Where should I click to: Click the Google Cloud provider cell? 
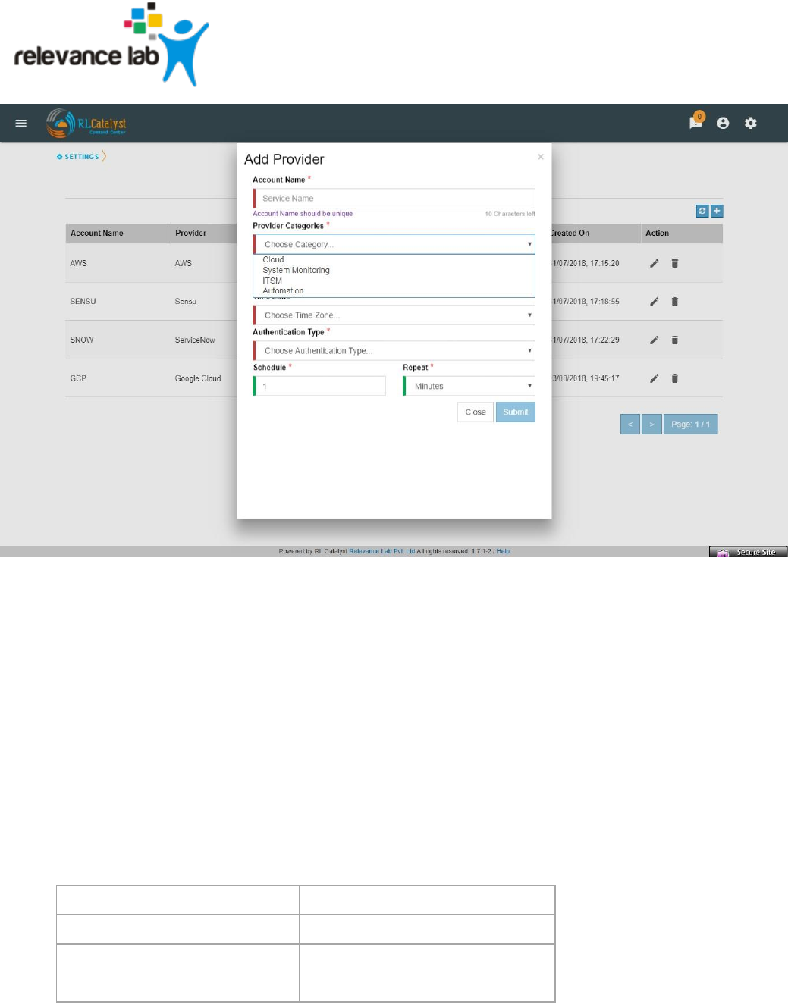click(198, 378)
